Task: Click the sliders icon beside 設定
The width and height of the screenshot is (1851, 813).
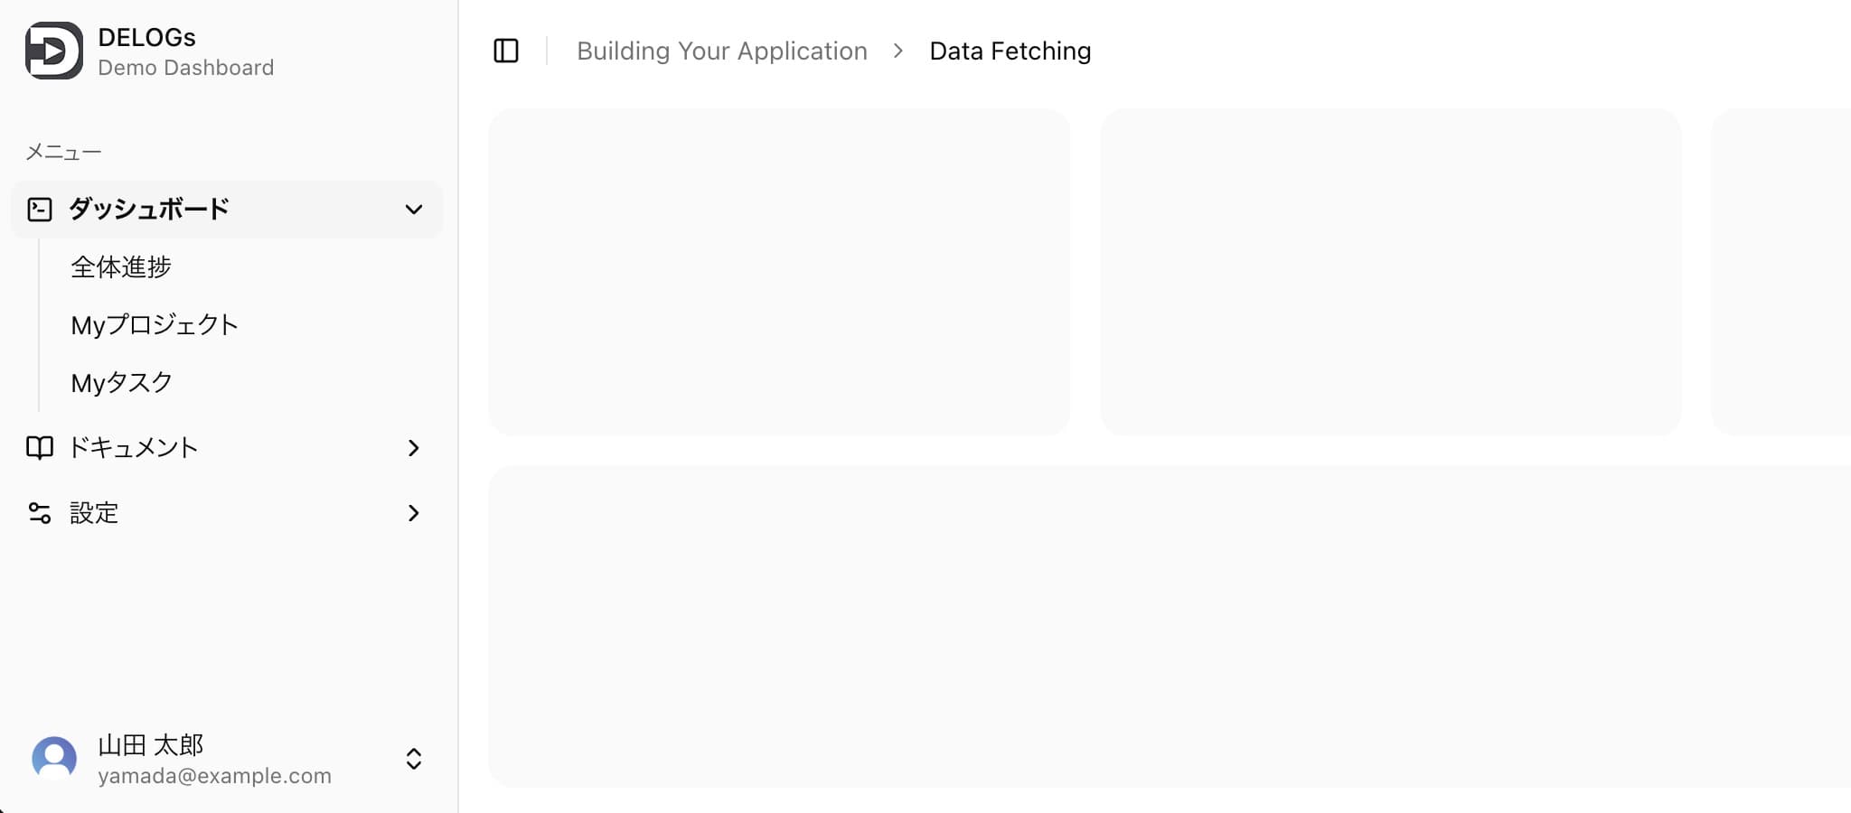Action: click(x=40, y=513)
